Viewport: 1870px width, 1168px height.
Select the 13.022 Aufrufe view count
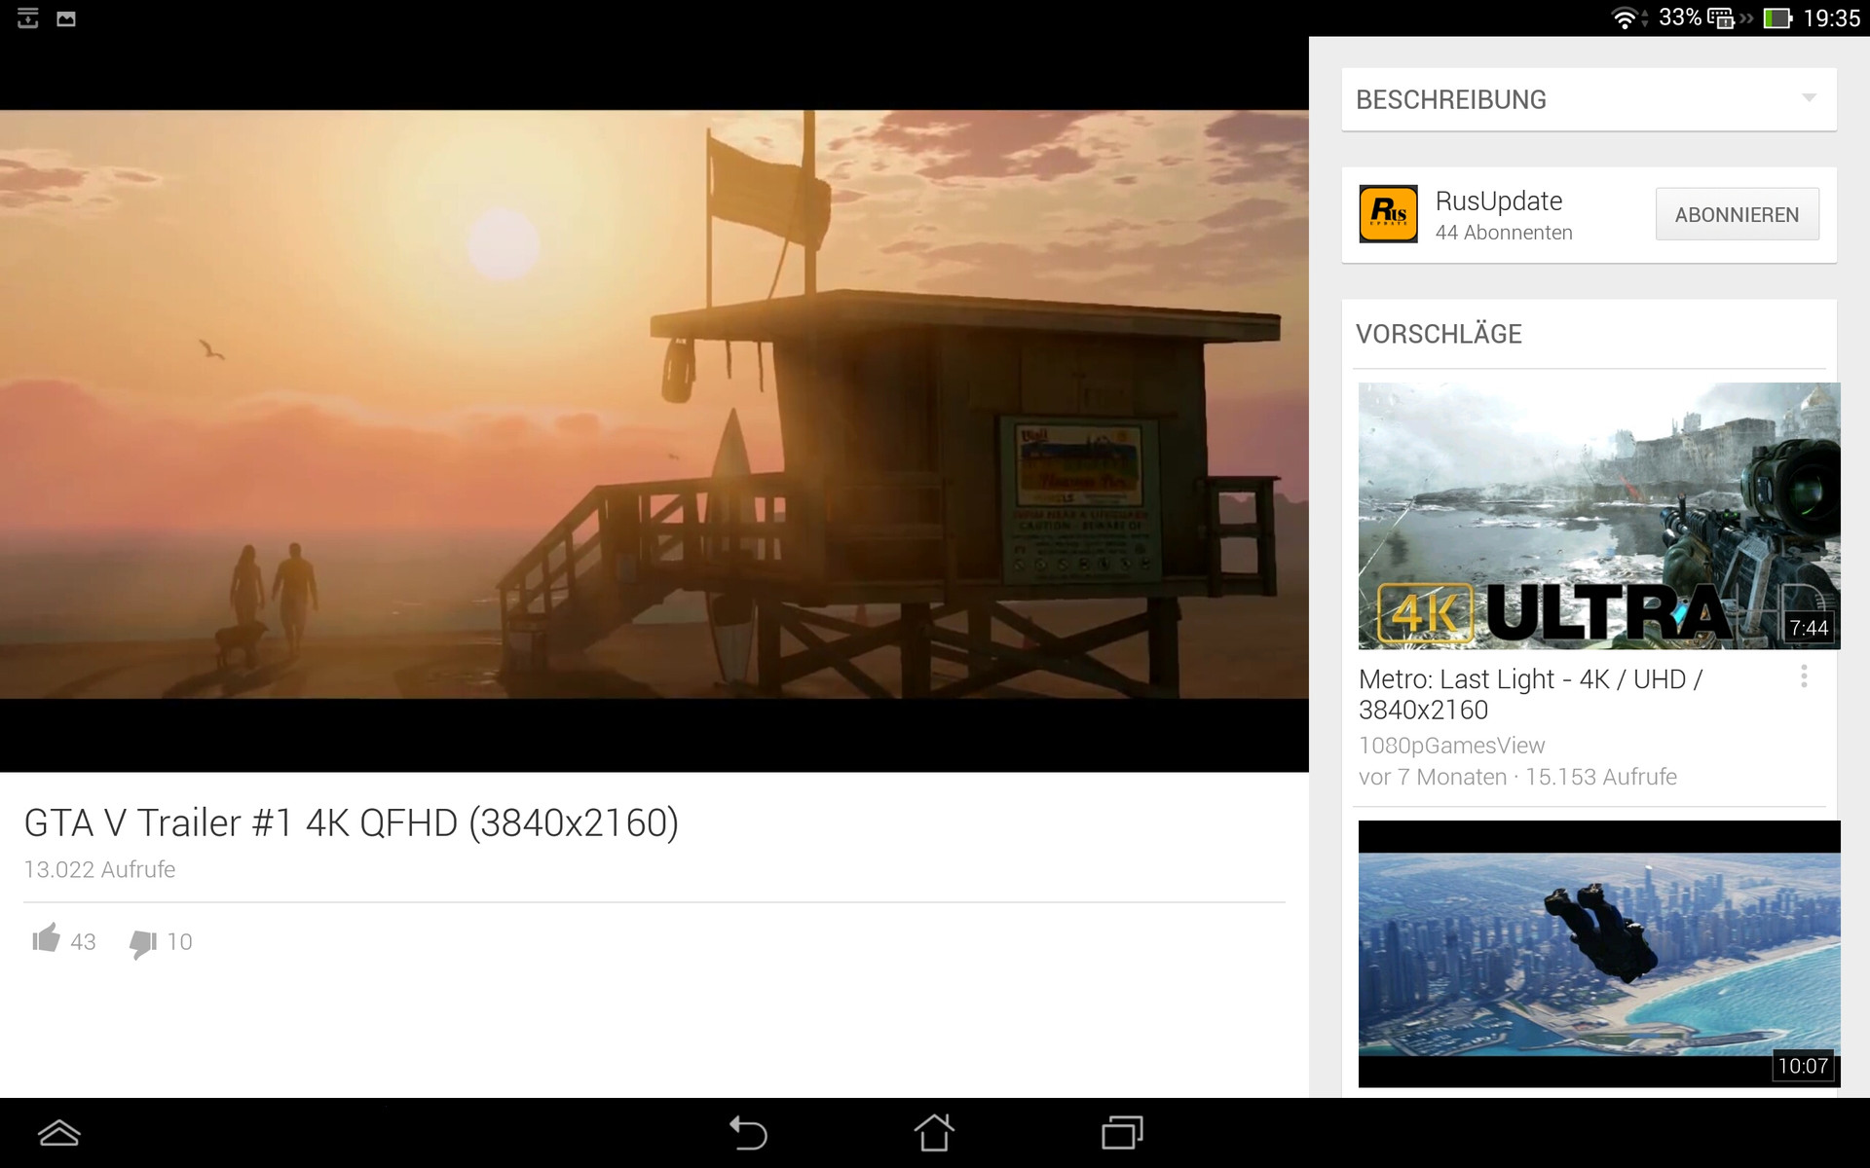[99, 869]
